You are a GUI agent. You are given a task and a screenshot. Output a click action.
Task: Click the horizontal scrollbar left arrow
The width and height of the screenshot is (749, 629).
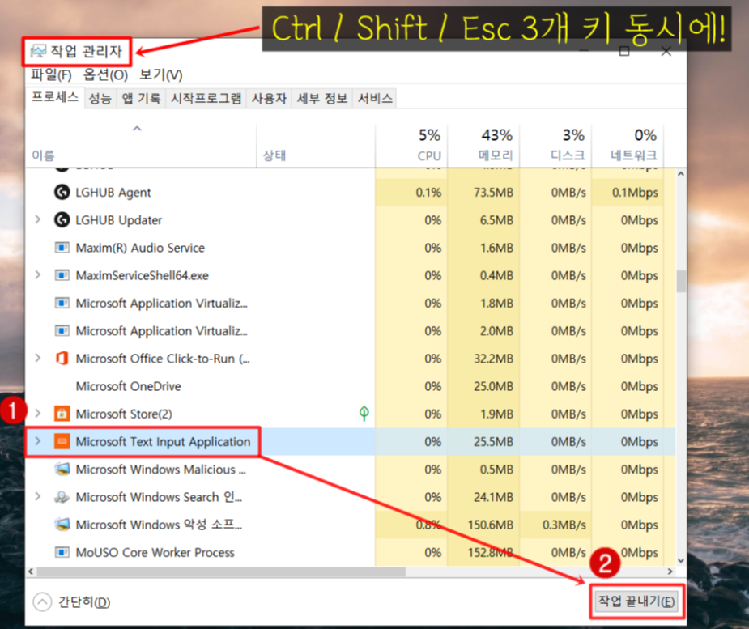pos(31,572)
